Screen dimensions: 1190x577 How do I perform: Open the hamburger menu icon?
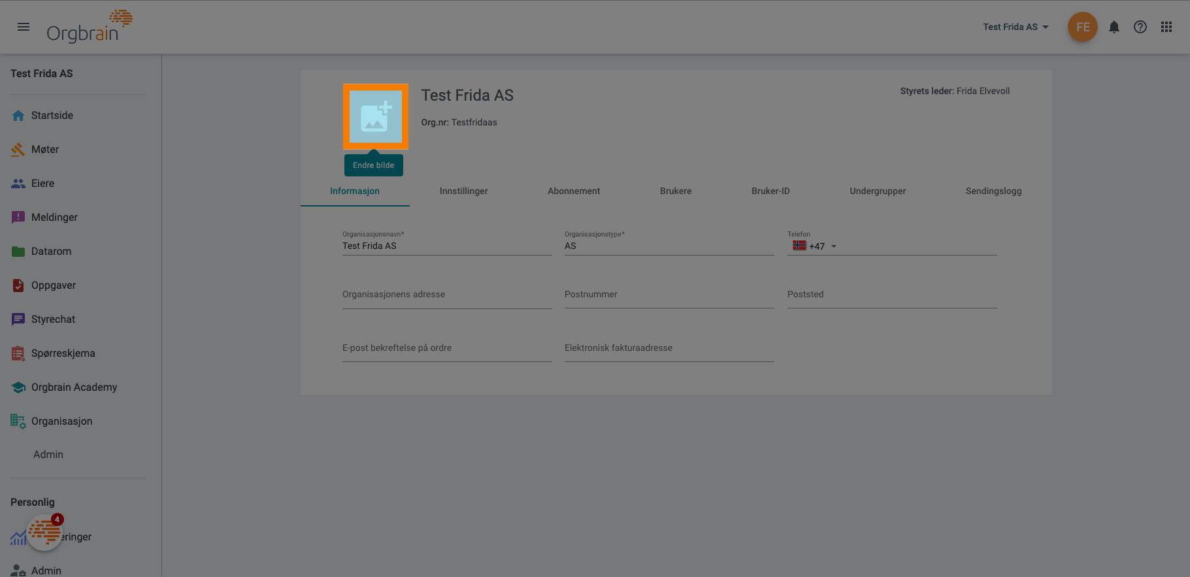(24, 27)
